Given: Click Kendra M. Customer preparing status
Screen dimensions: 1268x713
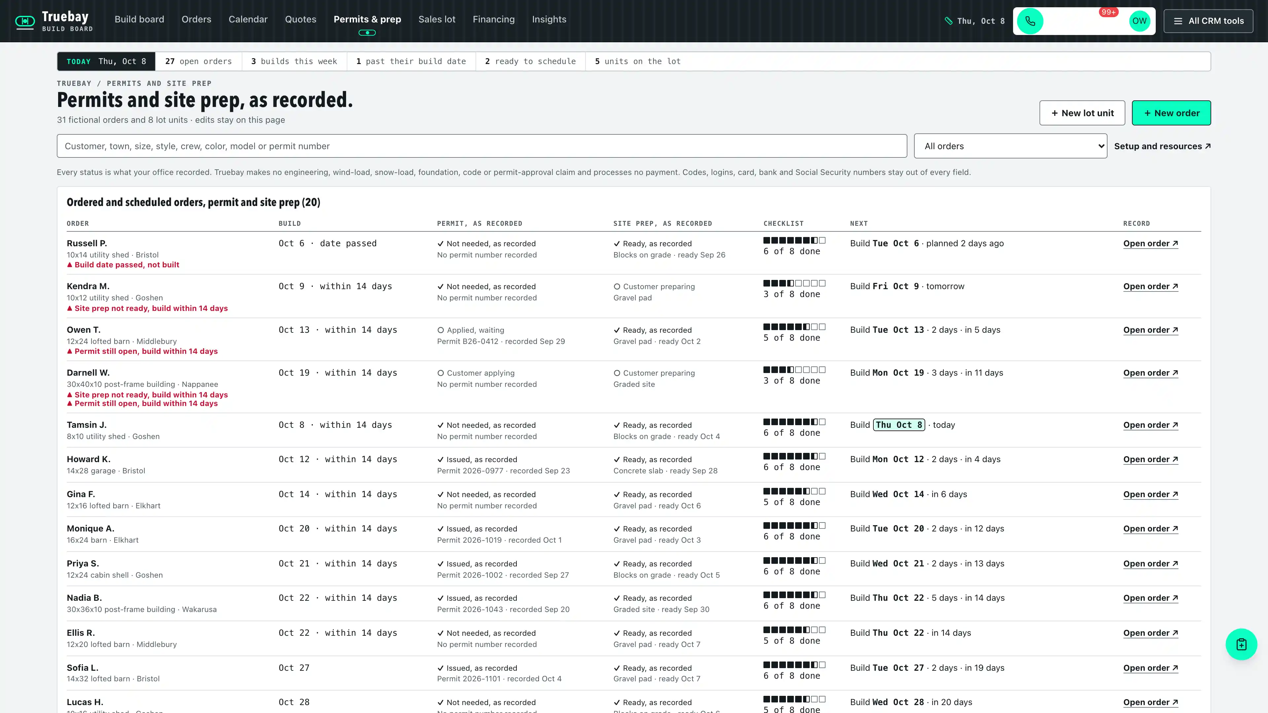Looking at the screenshot, I should pos(654,287).
